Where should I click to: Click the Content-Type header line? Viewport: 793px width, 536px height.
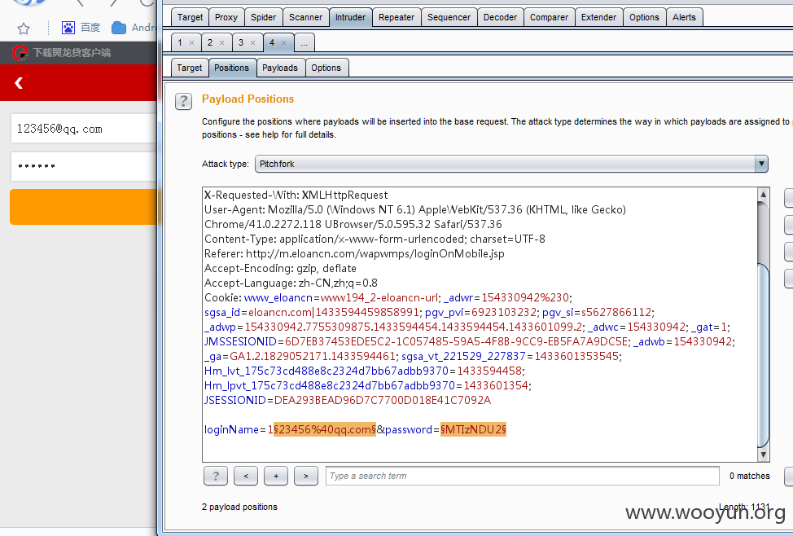coord(375,239)
